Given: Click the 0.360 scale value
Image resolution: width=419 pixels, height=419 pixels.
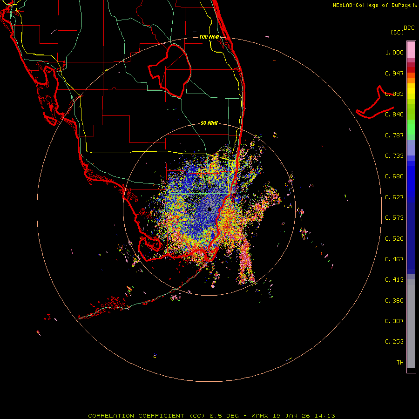Looking at the screenshot, I should 394,301.
